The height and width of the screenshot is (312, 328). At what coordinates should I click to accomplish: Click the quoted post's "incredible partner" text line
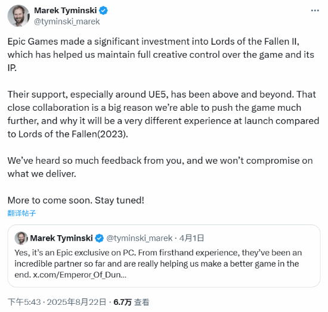[157, 264]
